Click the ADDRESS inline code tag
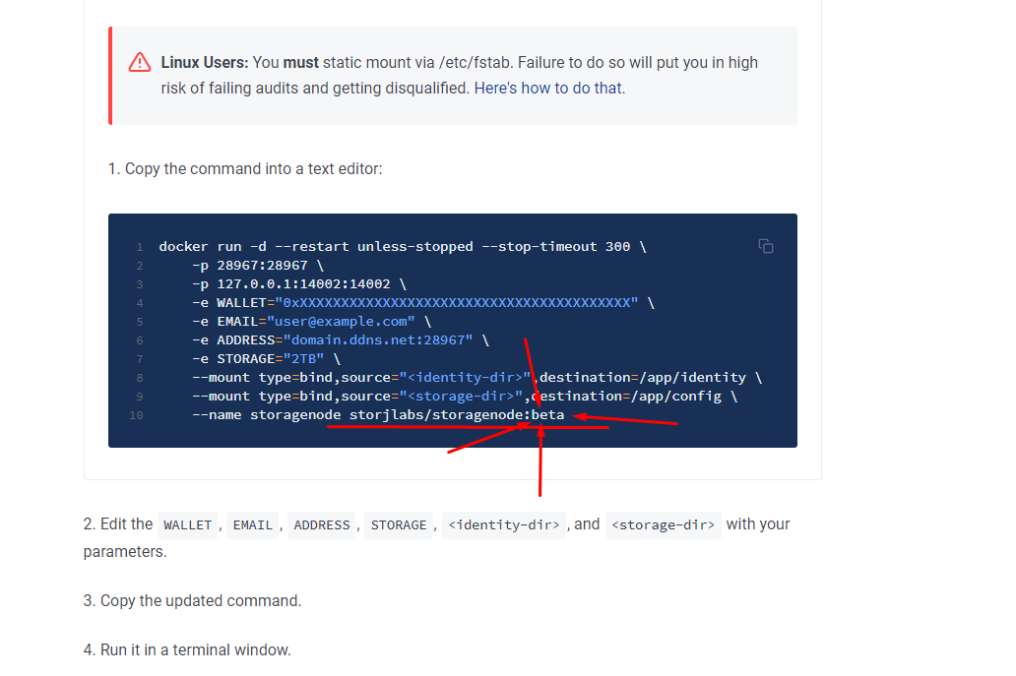Screen dimensions: 1016x676 pos(322,525)
